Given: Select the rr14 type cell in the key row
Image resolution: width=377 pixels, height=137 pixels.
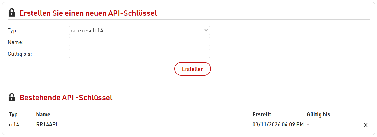Looking at the screenshot, I should (14, 125).
